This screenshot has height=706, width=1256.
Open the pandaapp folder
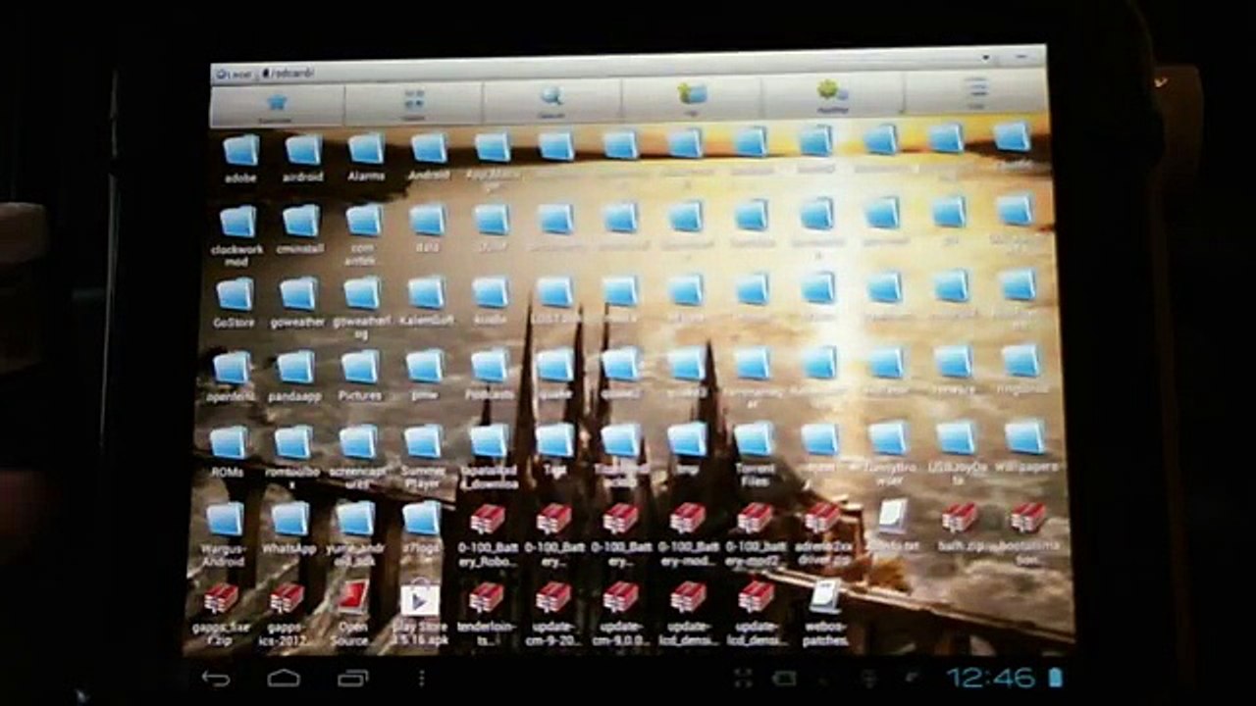(x=294, y=378)
